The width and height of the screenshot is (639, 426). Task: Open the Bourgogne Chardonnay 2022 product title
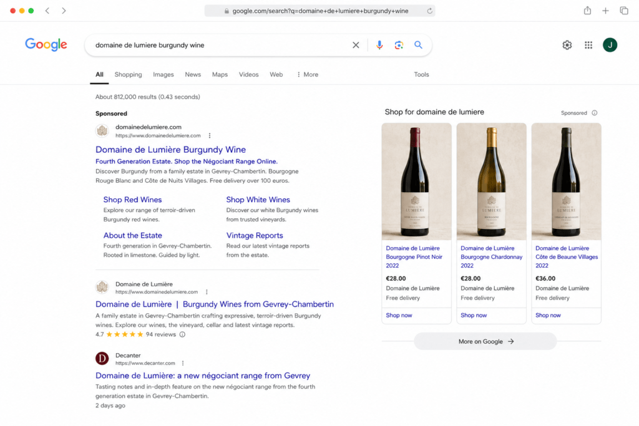pyautogui.click(x=492, y=257)
